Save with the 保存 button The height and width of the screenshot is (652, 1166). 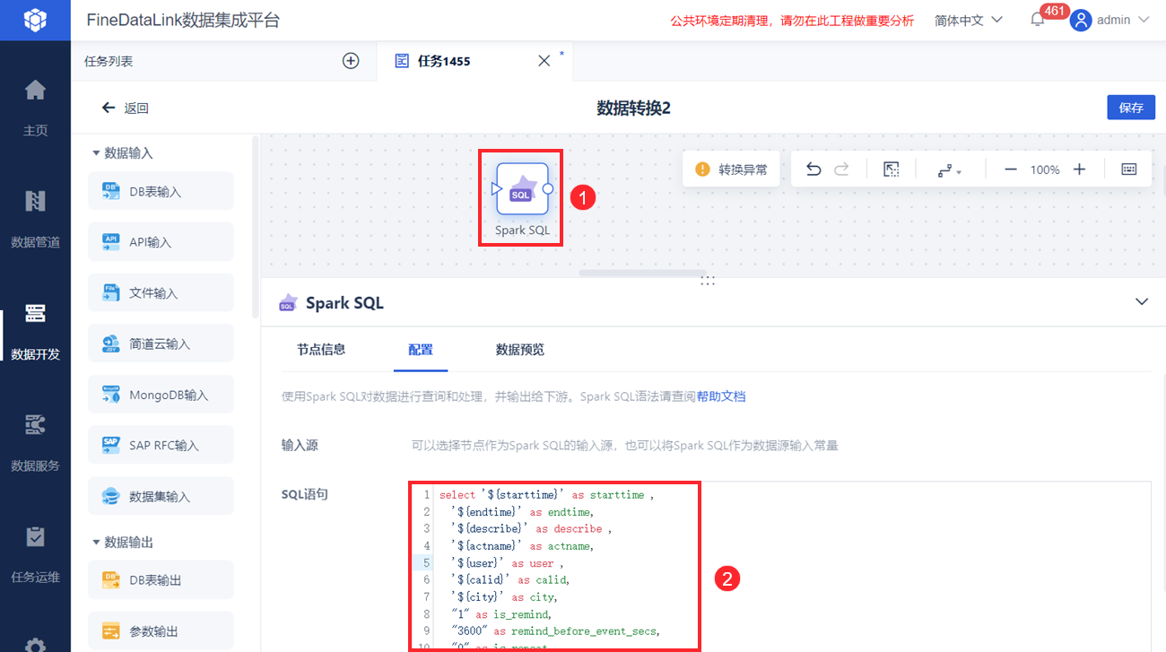(1131, 108)
